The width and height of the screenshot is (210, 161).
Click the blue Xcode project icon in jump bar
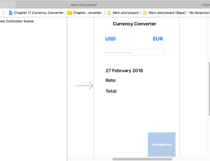click(x=11, y=13)
